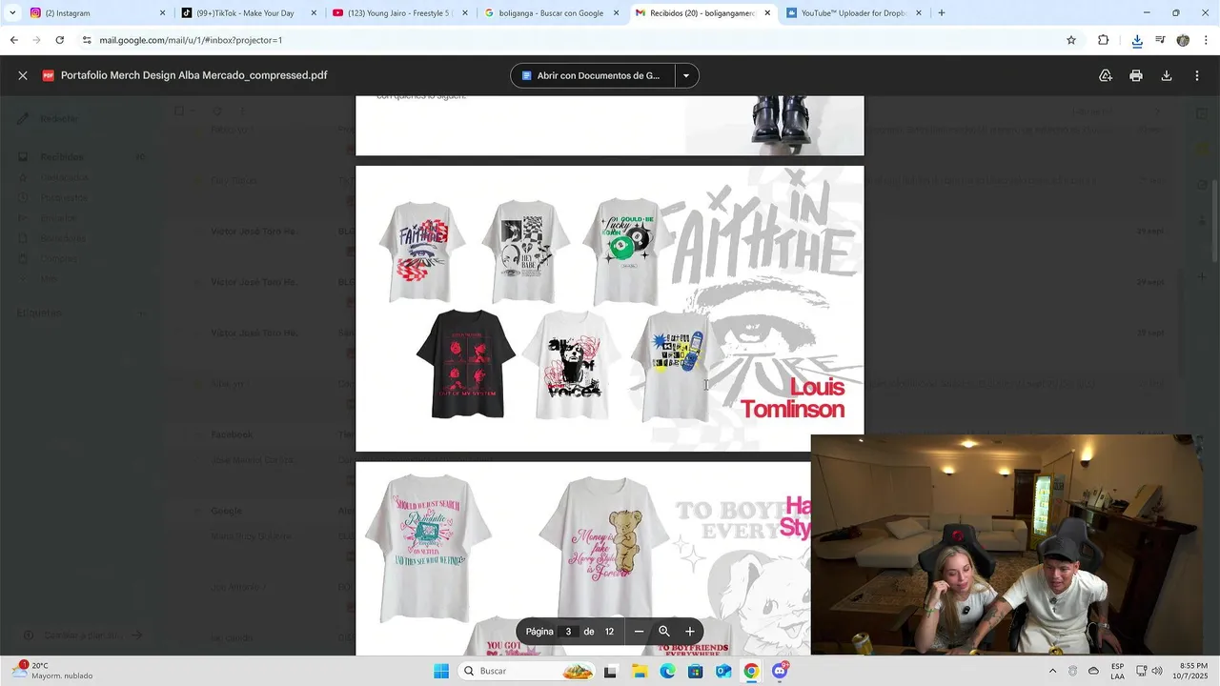Open Google Chrome from the taskbar
This screenshot has height=686, width=1220.
tap(751, 671)
